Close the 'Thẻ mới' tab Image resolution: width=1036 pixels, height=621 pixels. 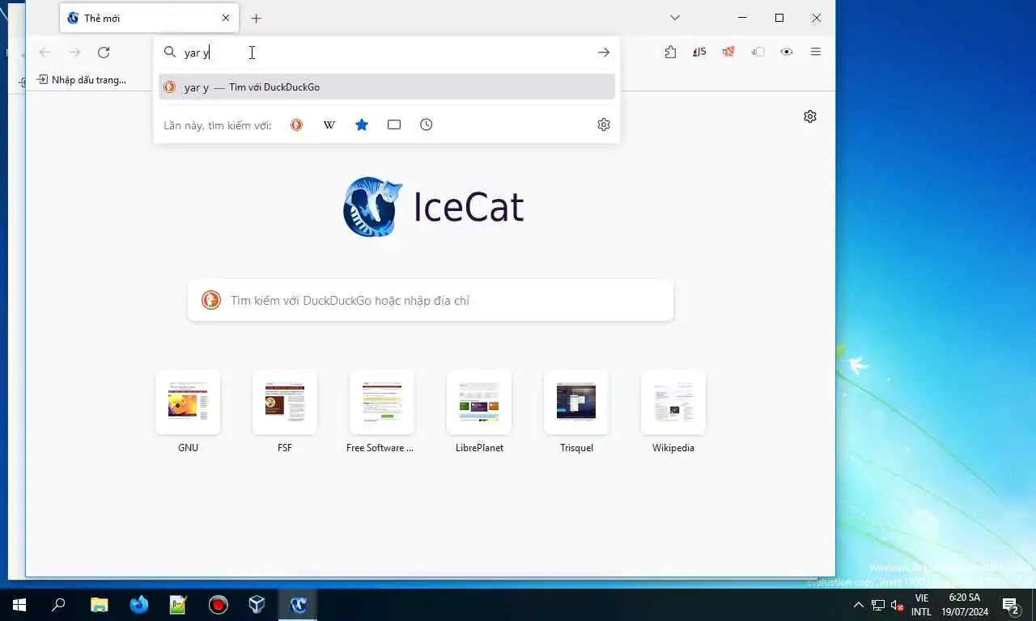click(226, 18)
